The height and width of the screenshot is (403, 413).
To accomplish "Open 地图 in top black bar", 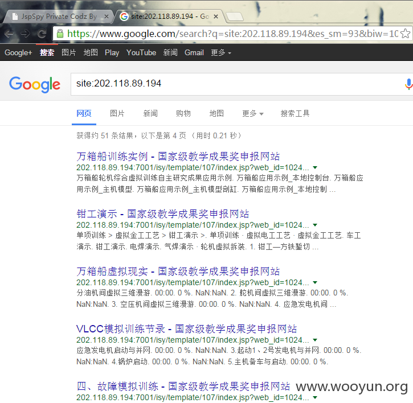I will point(91,52).
